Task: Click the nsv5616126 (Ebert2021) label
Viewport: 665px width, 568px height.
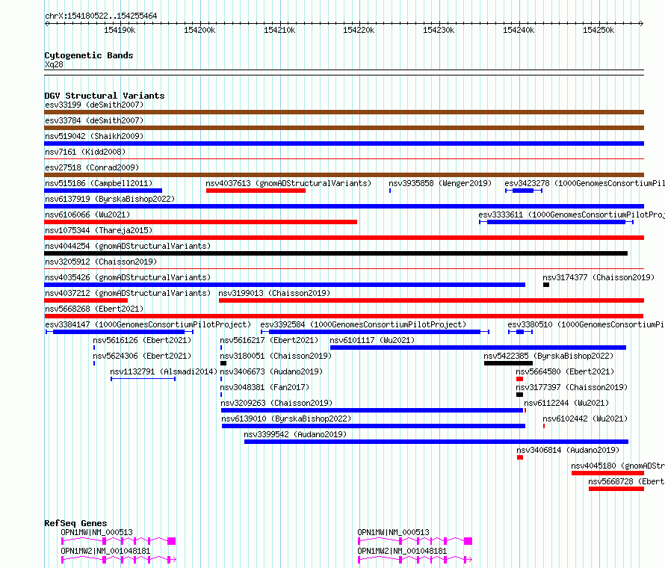Action: (x=142, y=340)
